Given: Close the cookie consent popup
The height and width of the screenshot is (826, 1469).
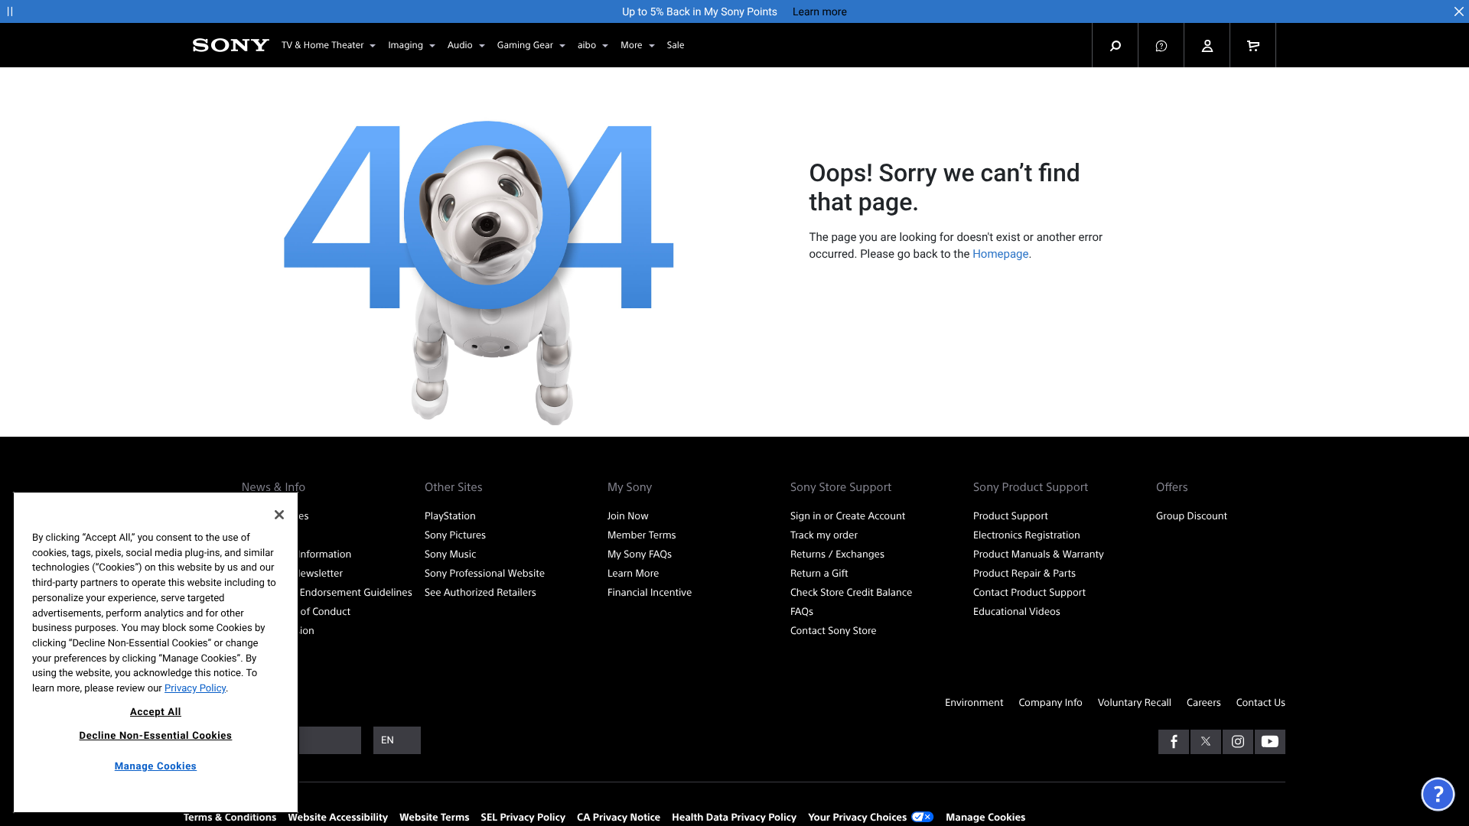Looking at the screenshot, I should pos(278,515).
